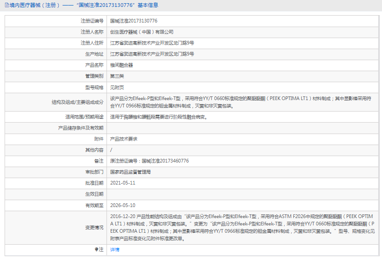The width and height of the screenshot is (382, 258).
Task: Click the 管理类别 row label
Action: [94, 76]
